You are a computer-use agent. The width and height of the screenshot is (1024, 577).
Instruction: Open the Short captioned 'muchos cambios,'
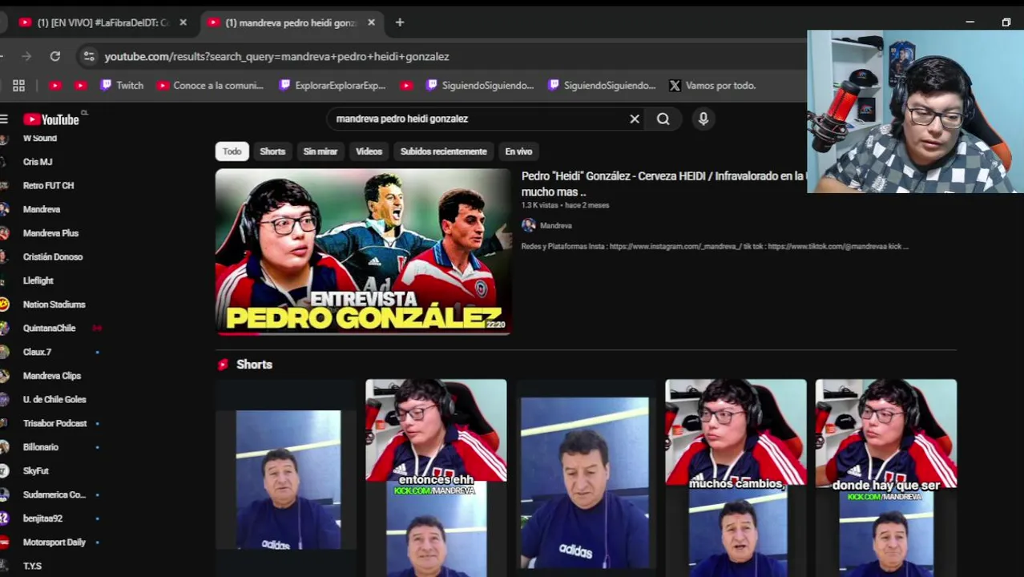[736, 478]
